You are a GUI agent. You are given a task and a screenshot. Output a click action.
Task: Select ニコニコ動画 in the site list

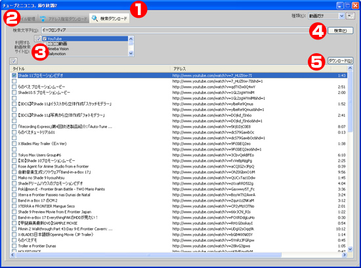click(x=57, y=44)
